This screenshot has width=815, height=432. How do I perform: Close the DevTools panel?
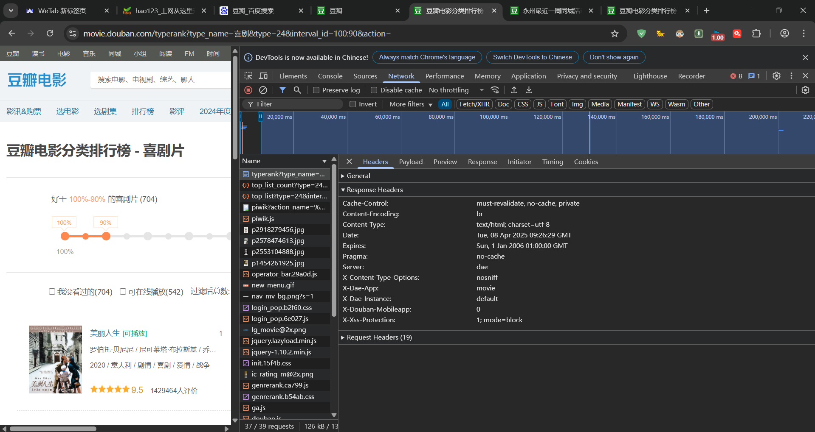click(805, 76)
